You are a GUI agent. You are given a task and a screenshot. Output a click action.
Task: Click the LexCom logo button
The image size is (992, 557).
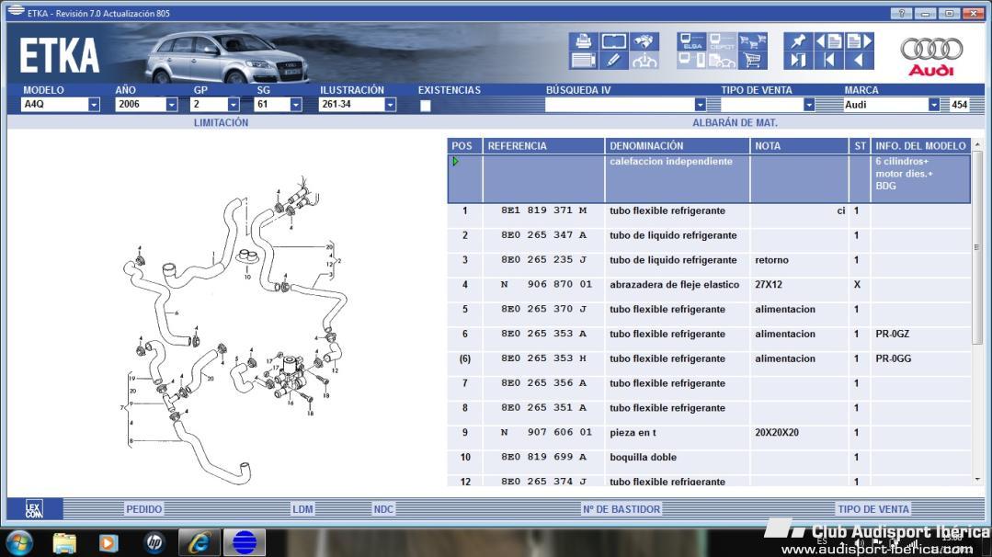pyautogui.click(x=34, y=508)
